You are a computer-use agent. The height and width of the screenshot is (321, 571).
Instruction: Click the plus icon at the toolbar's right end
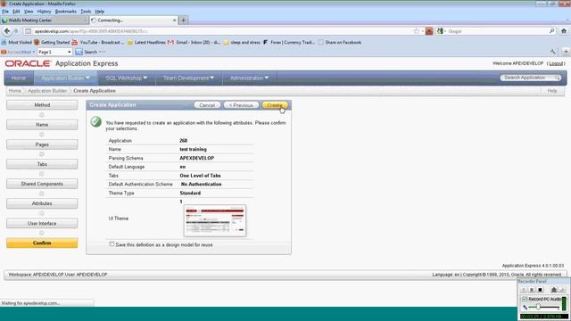(x=566, y=52)
